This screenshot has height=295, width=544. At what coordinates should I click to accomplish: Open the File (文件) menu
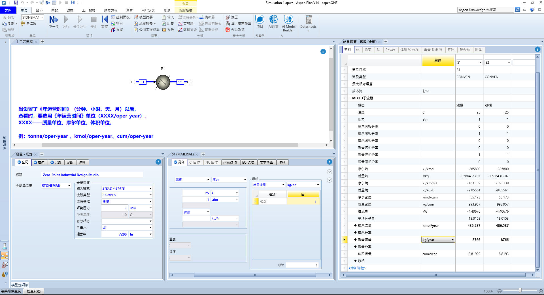pyautogui.click(x=8, y=10)
